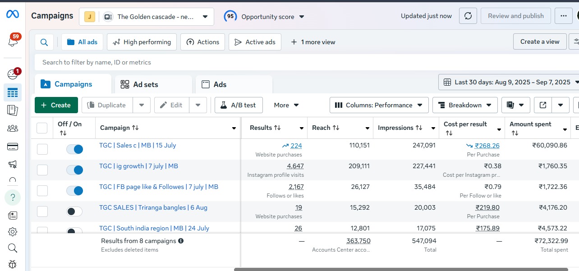The width and height of the screenshot is (579, 271).
Task: Tick the select-all campaigns header checkbox
Action: pyautogui.click(x=42, y=128)
